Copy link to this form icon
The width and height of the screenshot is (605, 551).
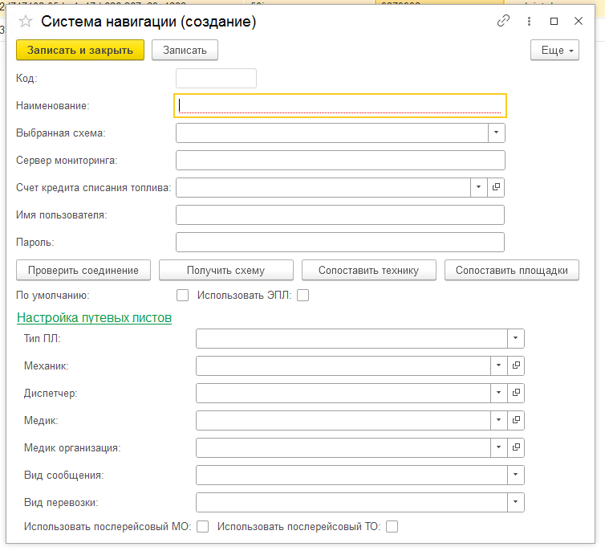pyautogui.click(x=503, y=21)
